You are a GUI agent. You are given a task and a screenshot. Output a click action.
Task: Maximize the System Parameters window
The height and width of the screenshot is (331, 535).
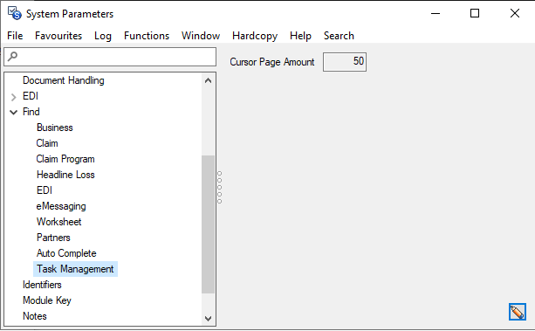pyautogui.click(x=475, y=13)
